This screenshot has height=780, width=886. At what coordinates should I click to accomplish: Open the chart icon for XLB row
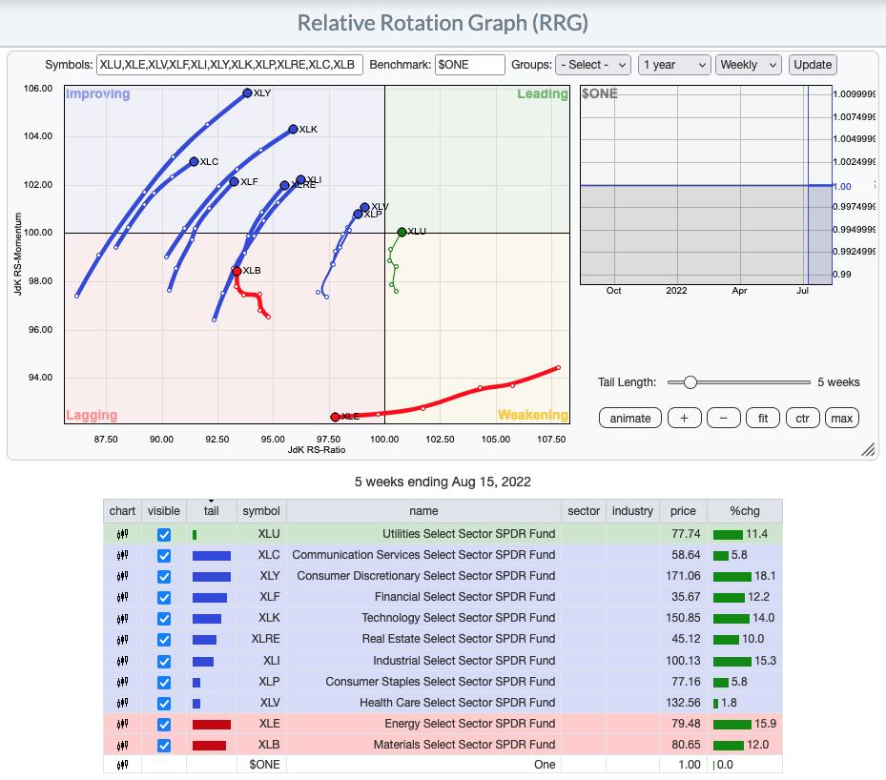click(122, 745)
